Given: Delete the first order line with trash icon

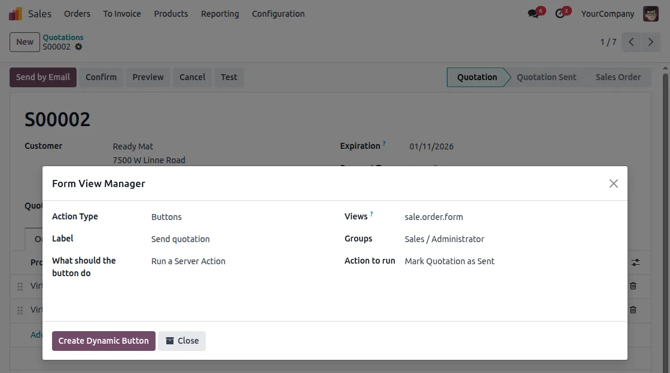Looking at the screenshot, I should point(632,286).
